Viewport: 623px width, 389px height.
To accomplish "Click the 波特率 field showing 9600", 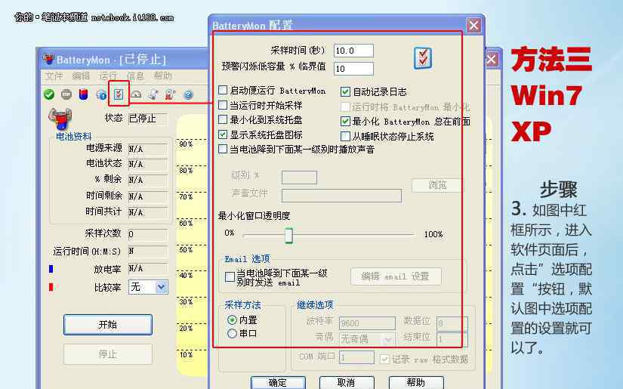I will click(367, 323).
